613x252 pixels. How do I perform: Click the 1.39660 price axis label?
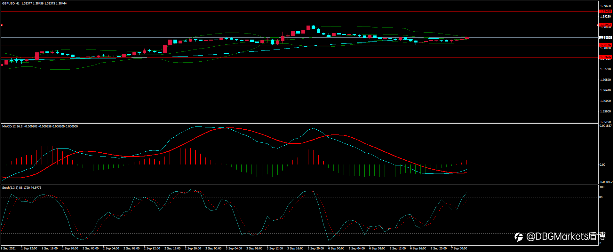point(605,6)
